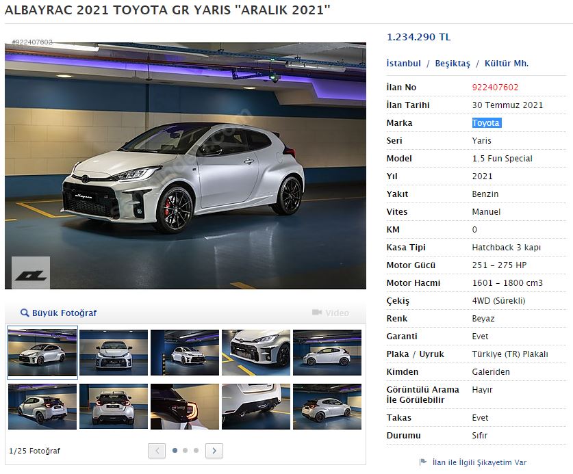Click the next photos arrow button

click(x=214, y=451)
